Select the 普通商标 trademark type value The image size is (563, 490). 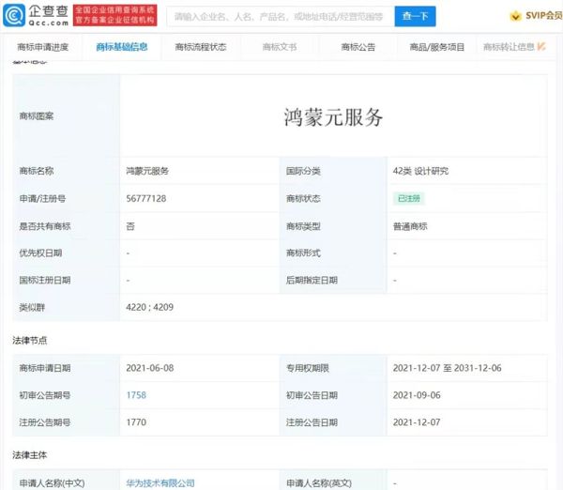pos(410,226)
